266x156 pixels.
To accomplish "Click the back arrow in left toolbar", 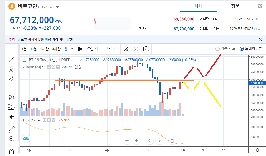I will (12, 117).
